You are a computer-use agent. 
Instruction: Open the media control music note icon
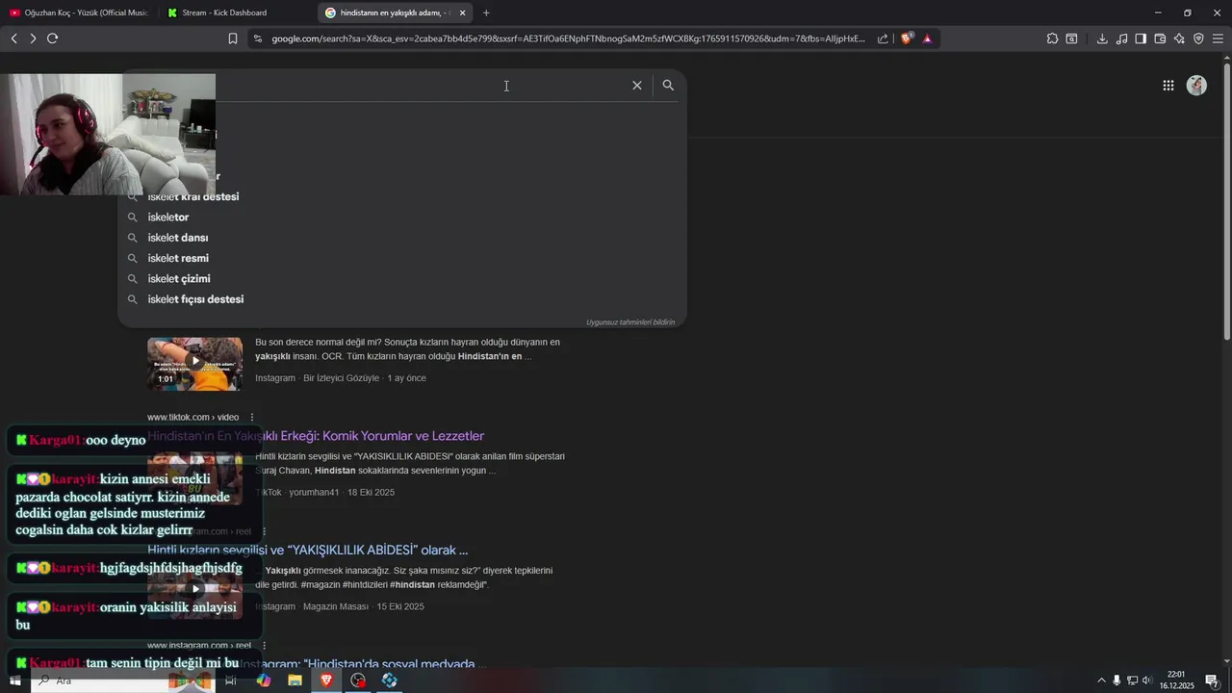click(x=1121, y=38)
